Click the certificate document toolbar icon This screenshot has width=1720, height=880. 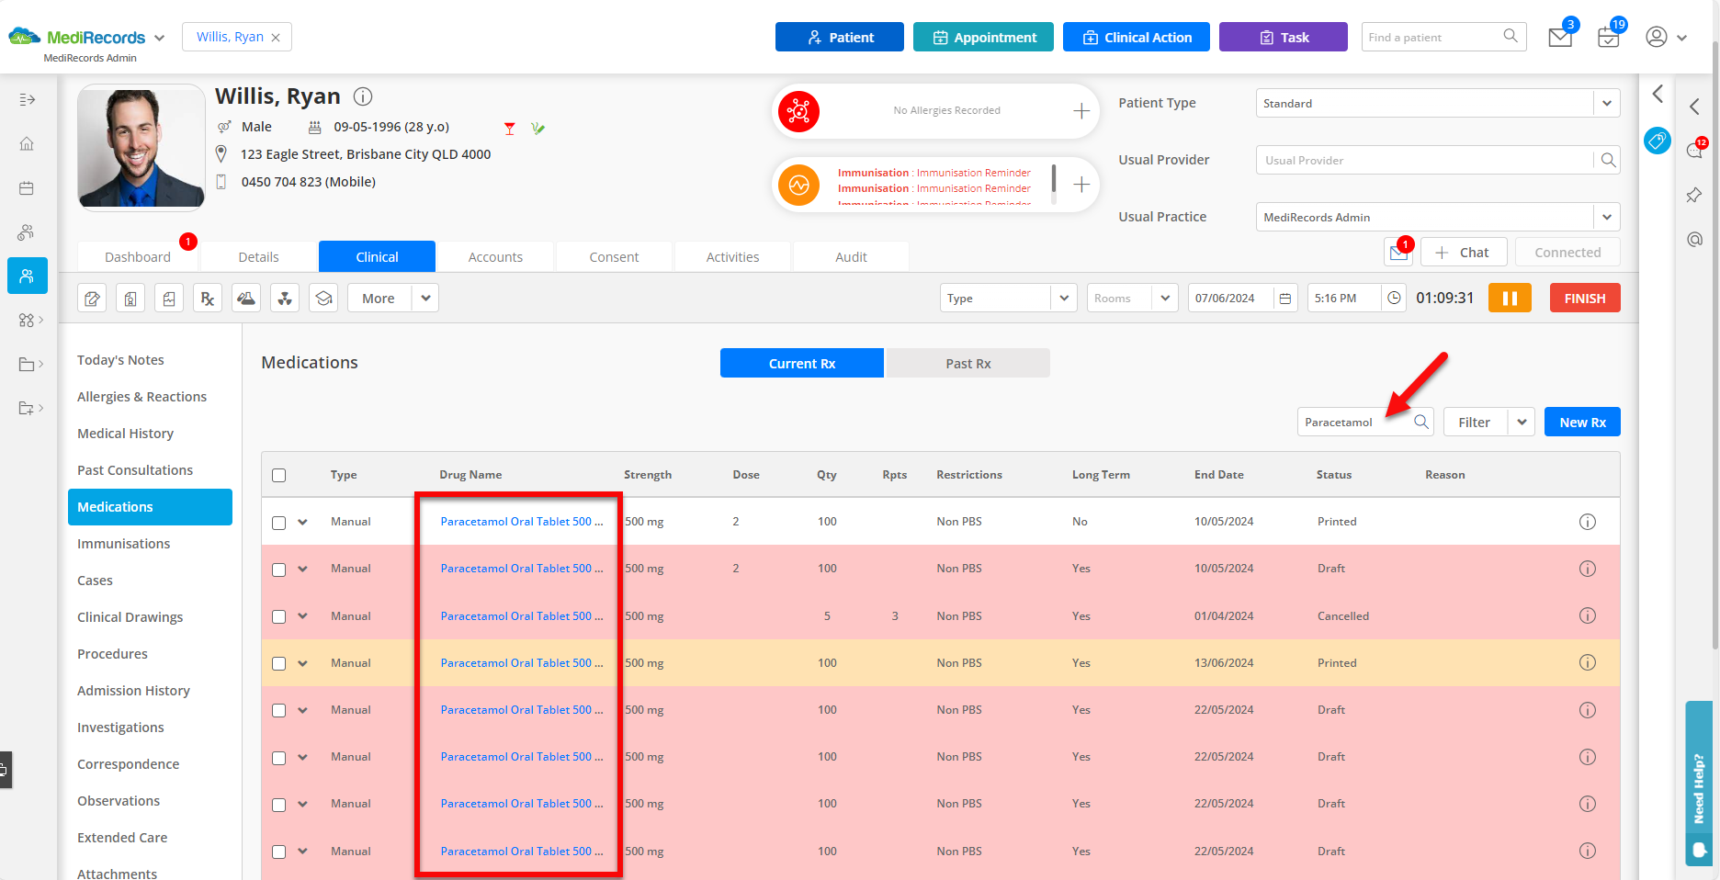point(130,298)
